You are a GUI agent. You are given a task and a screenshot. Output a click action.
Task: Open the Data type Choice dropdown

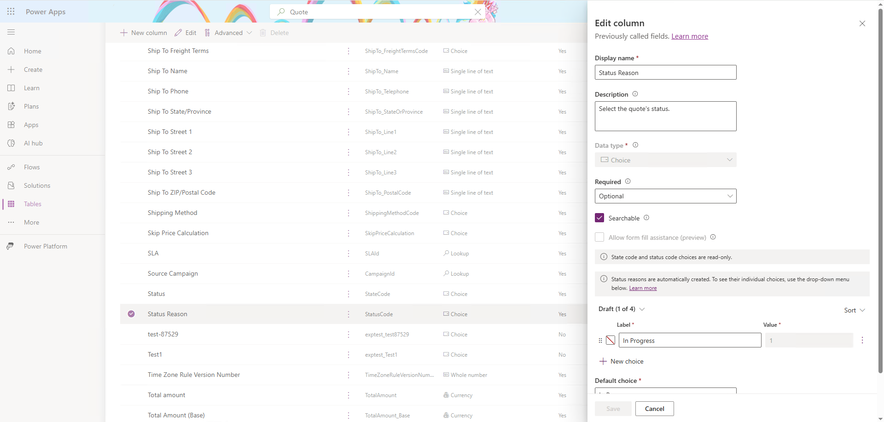coord(666,160)
